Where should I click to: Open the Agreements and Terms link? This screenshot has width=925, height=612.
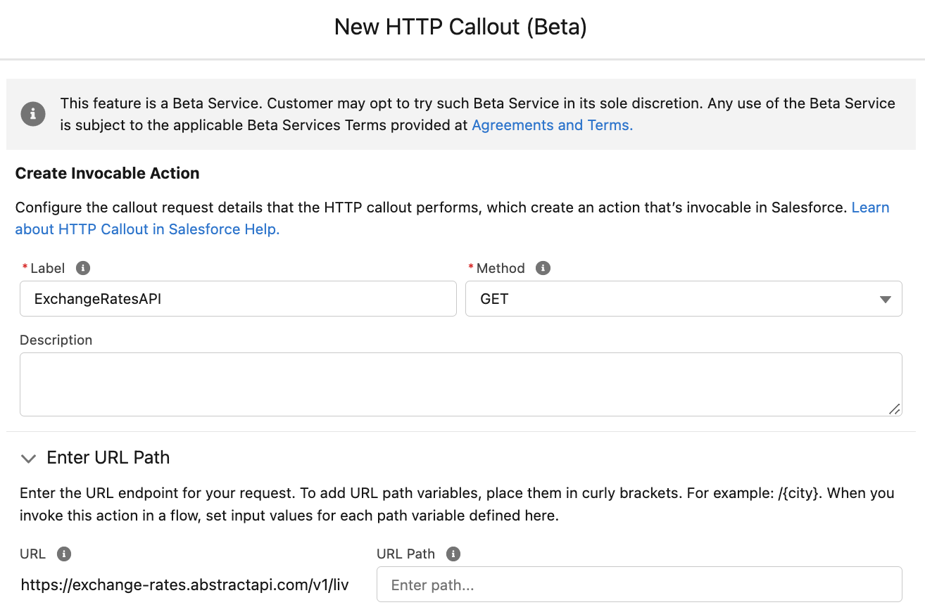tap(552, 125)
